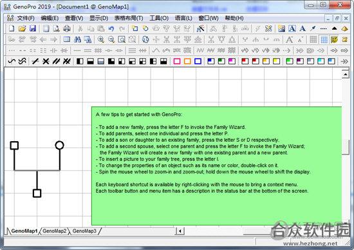
Task: Create a new document with the blank page icon
Action: click(12, 29)
